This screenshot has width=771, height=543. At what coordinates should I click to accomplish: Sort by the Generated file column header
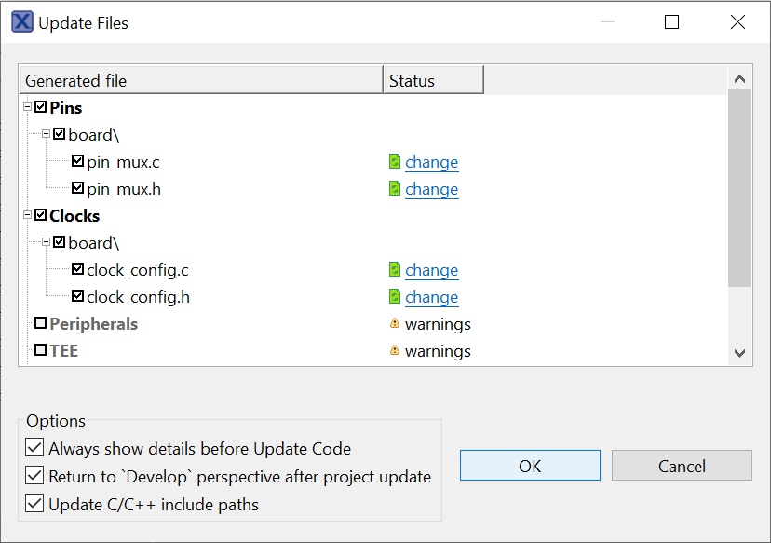tap(200, 81)
